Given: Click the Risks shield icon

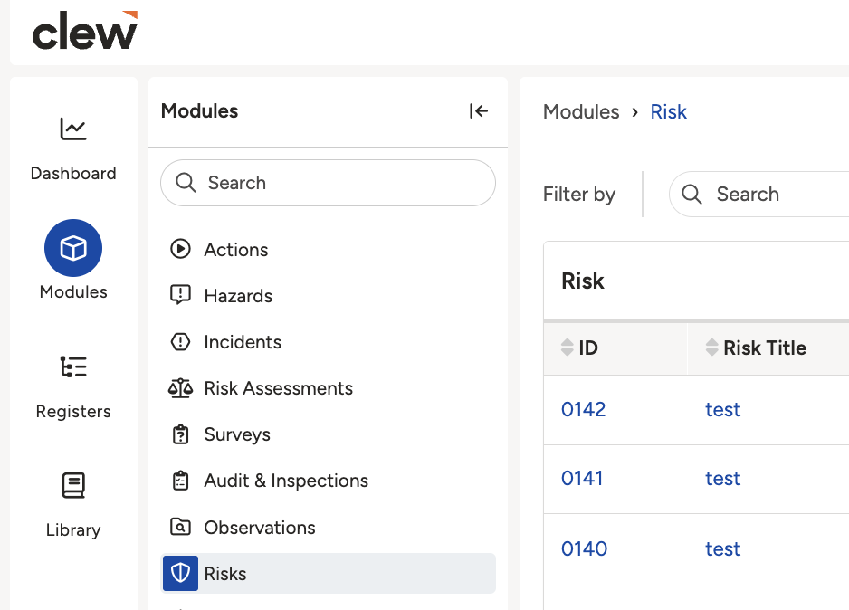Looking at the screenshot, I should click(180, 573).
